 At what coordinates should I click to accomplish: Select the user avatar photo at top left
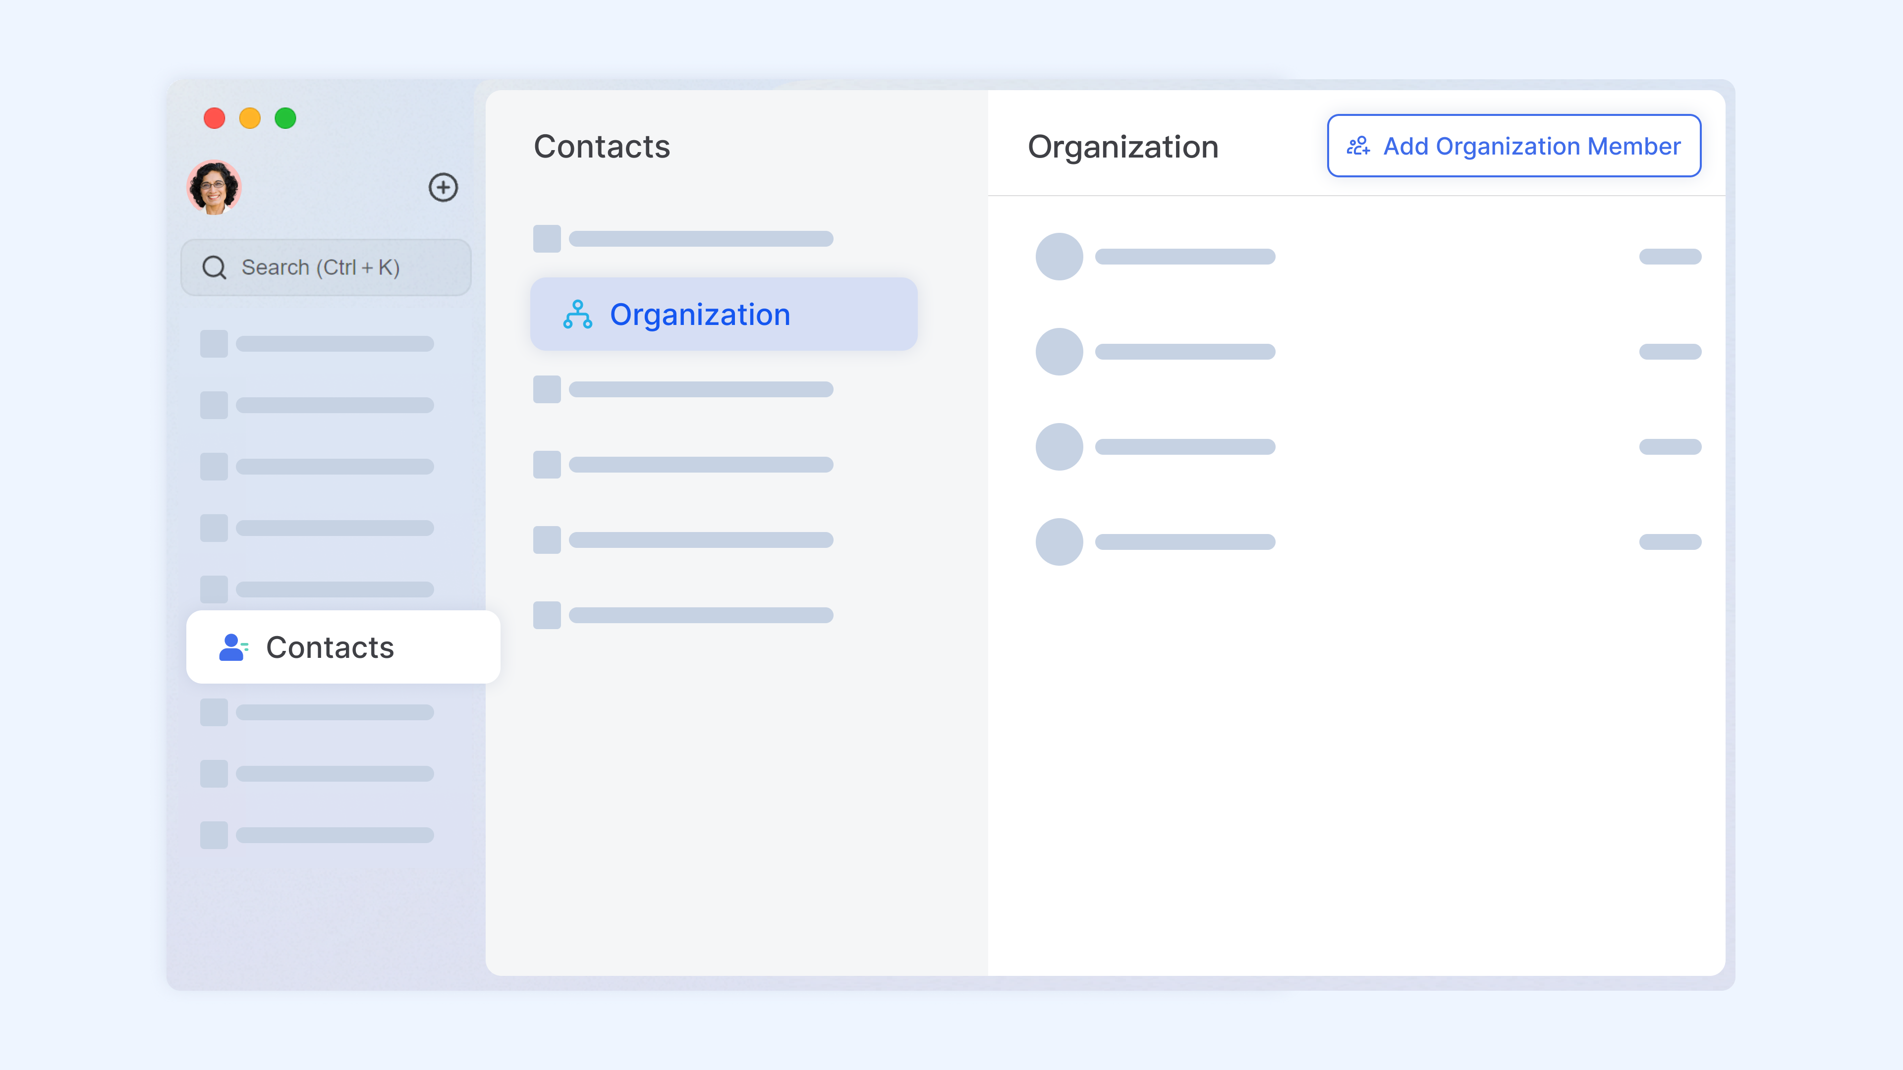(215, 187)
